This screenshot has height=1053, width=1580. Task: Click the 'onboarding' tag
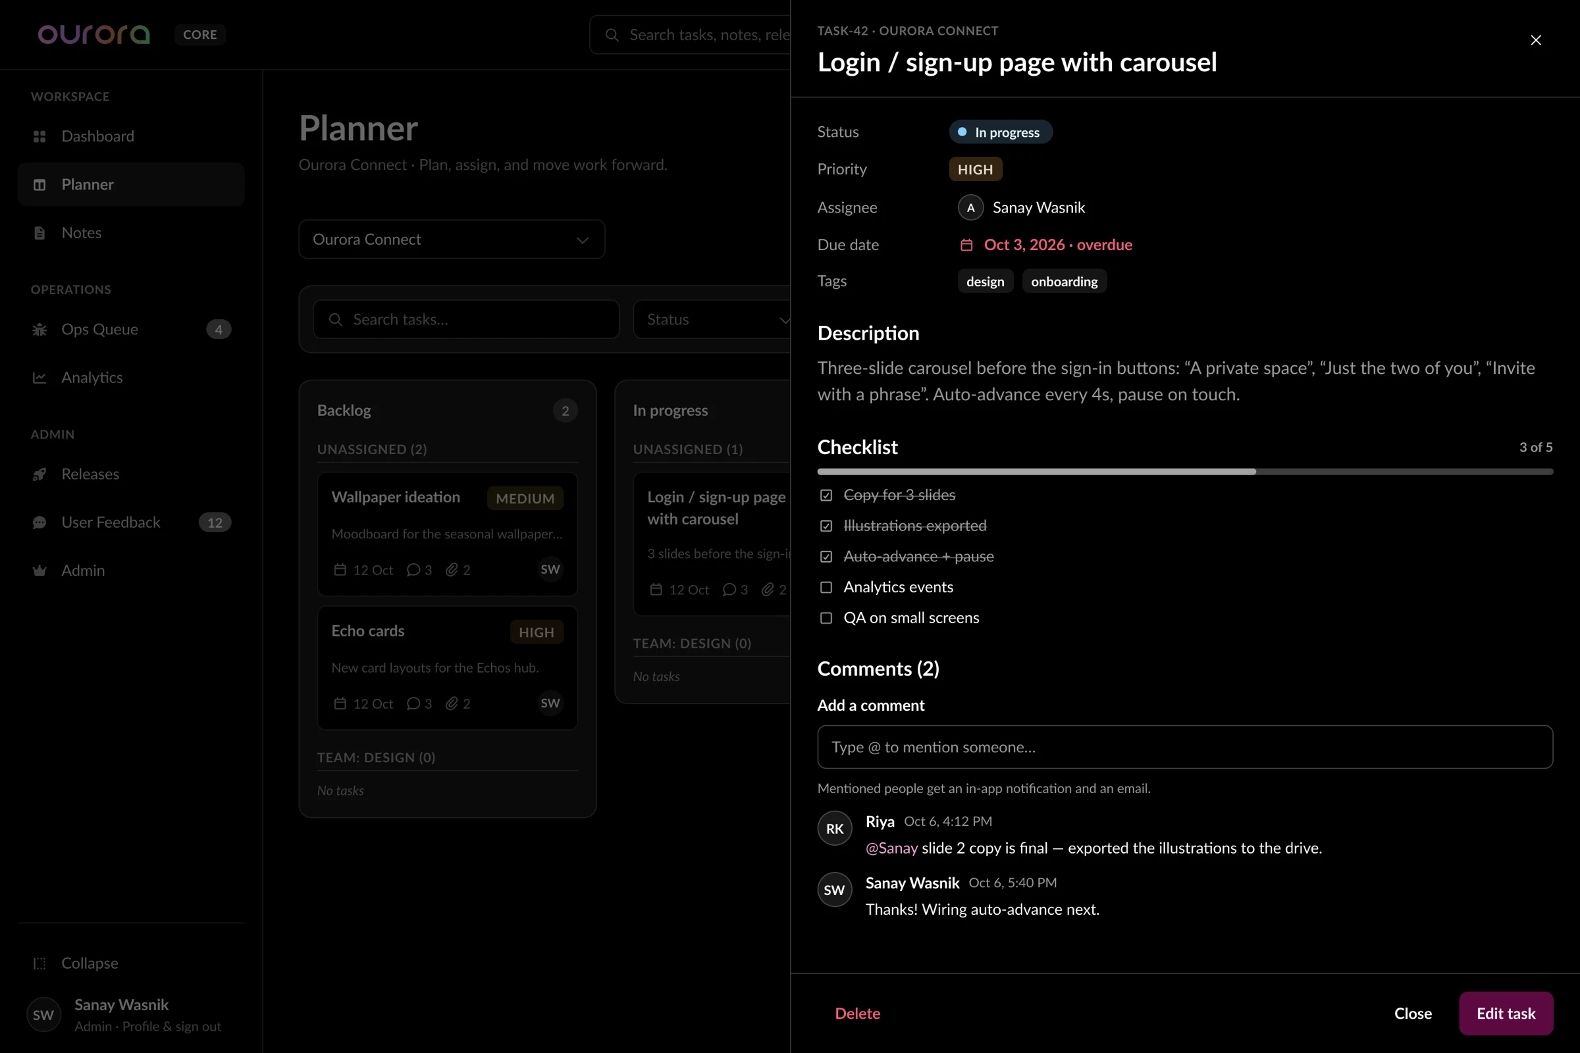(x=1064, y=282)
